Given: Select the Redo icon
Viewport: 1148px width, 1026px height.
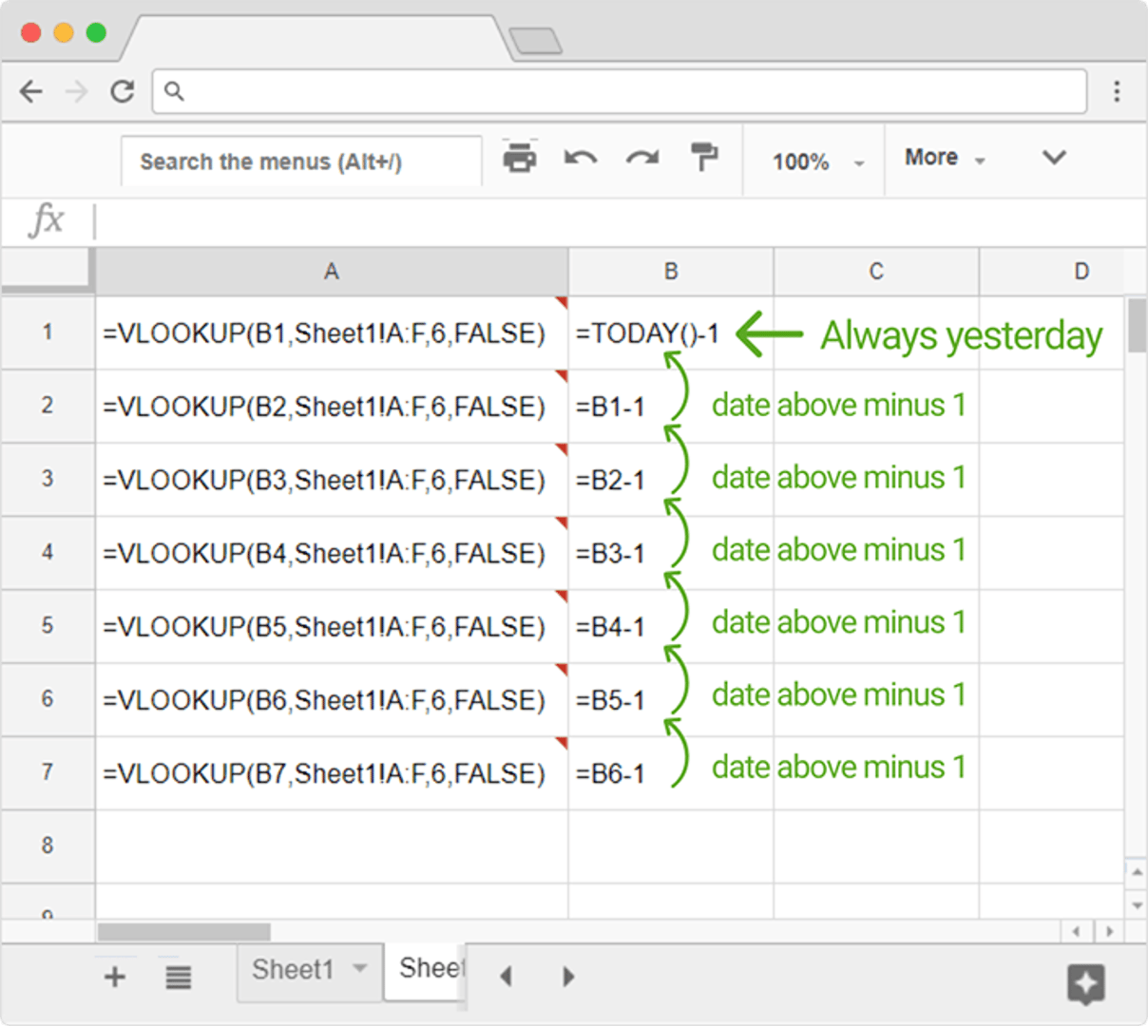Looking at the screenshot, I should [642, 159].
